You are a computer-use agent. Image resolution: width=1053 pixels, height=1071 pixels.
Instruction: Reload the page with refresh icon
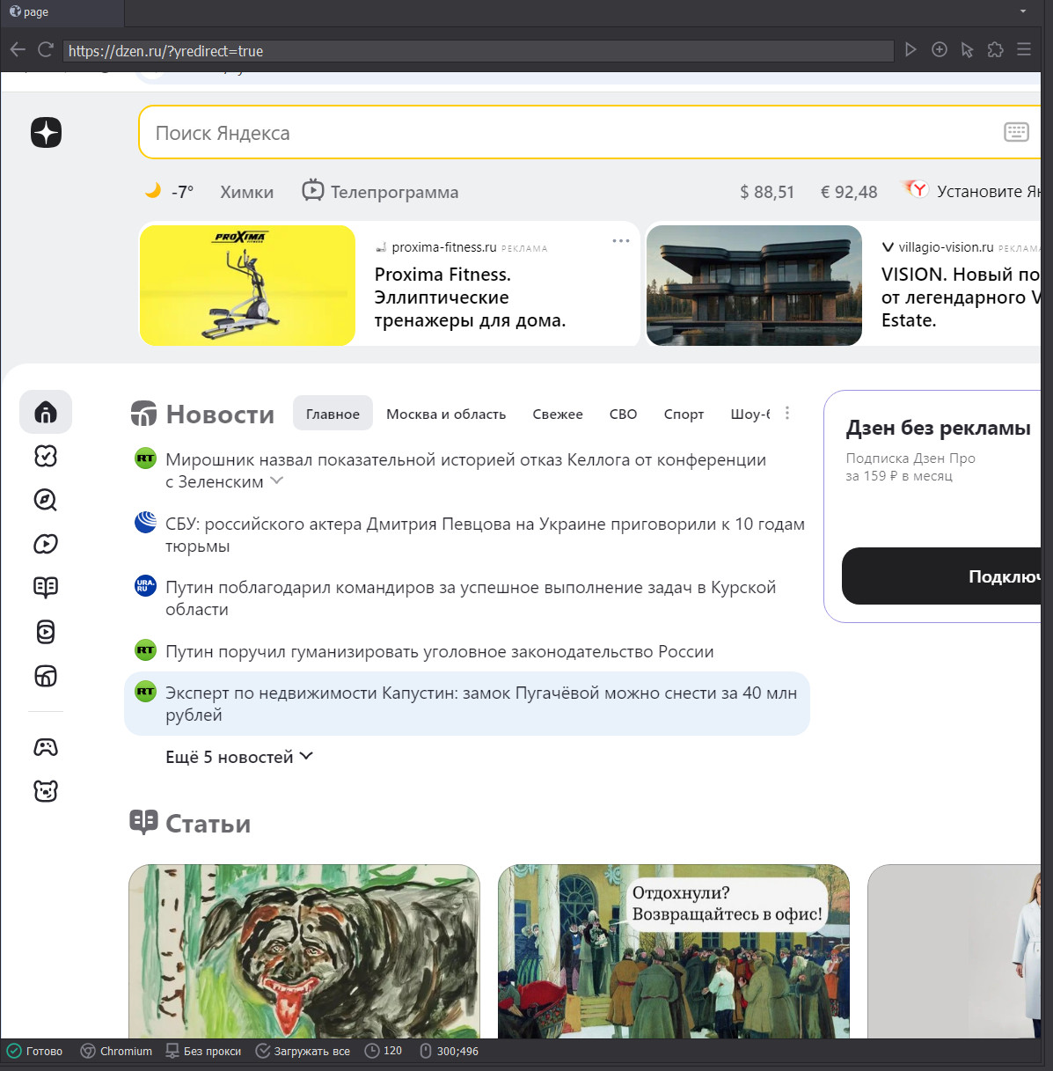[46, 50]
